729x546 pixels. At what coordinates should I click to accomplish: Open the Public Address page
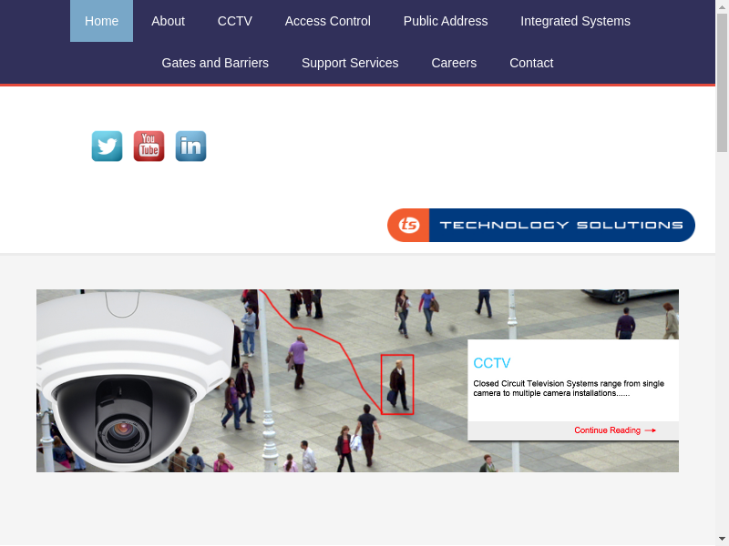click(x=445, y=21)
